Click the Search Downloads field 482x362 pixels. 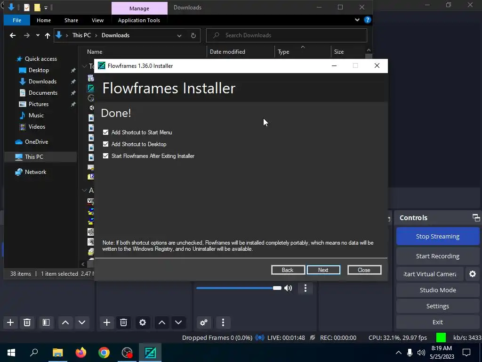tap(287, 35)
